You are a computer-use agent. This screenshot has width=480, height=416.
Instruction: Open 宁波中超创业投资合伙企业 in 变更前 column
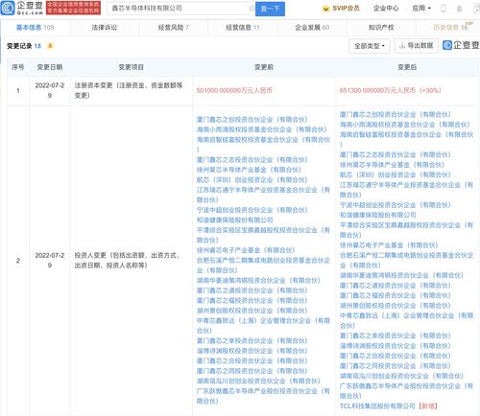pos(252,210)
